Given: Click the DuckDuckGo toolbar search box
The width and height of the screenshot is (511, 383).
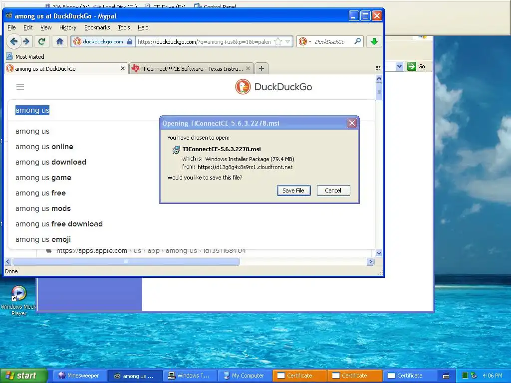Looking at the screenshot, I should [x=329, y=41].
